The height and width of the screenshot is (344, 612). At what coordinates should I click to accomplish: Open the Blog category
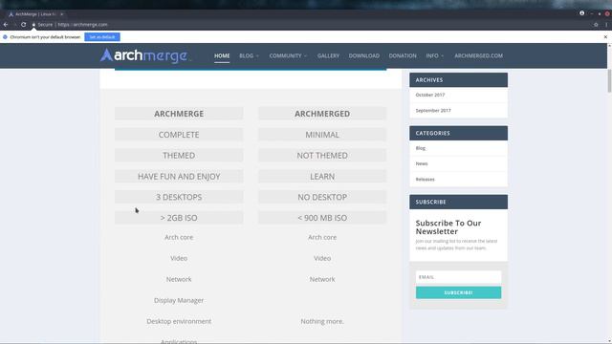coord(421,148)
